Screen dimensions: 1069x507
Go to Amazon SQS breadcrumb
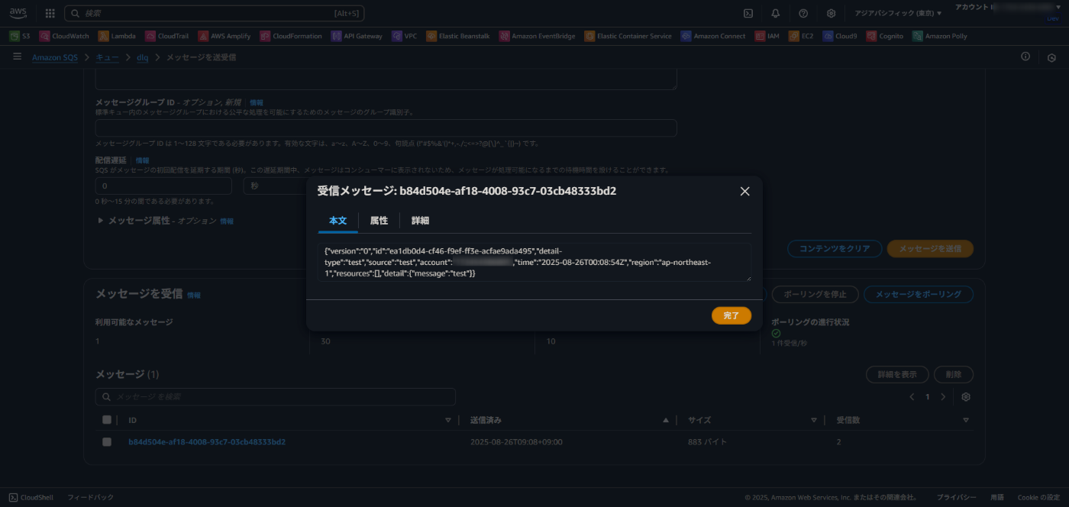tap(55, 57)
